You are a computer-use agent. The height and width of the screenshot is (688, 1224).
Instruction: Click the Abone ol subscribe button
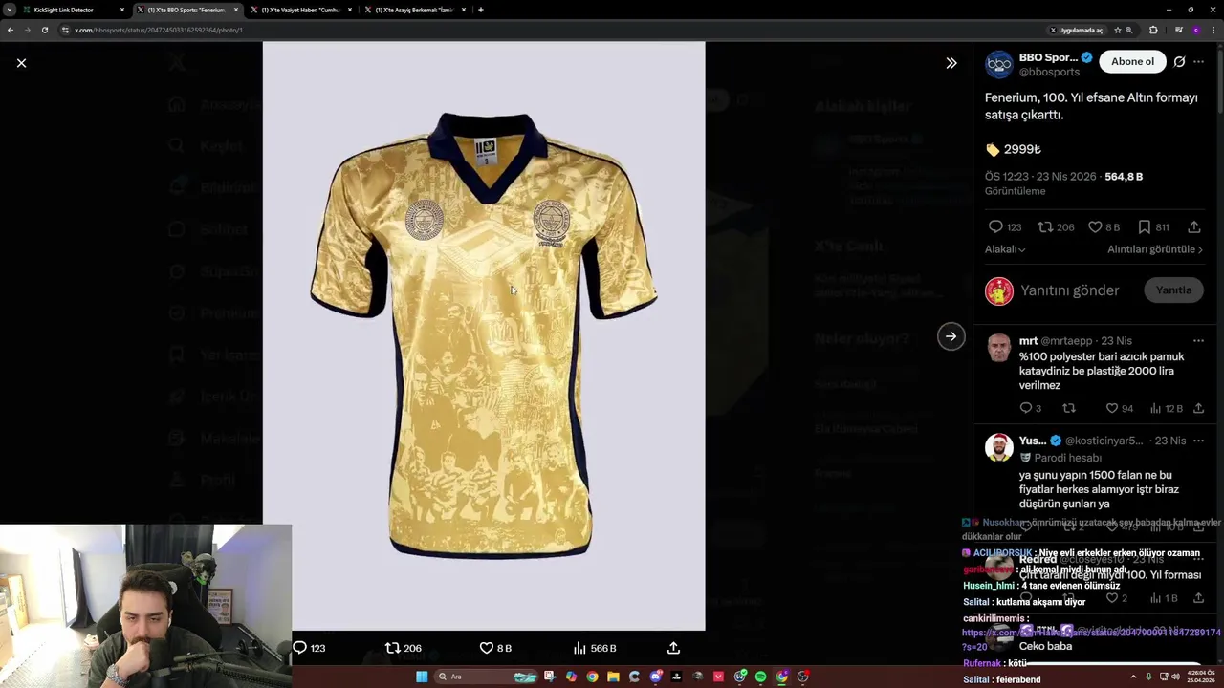1132,61
